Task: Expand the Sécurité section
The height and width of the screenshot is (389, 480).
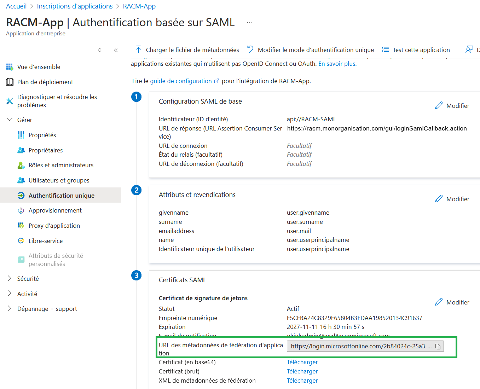Action: click(x=10, y=279)
